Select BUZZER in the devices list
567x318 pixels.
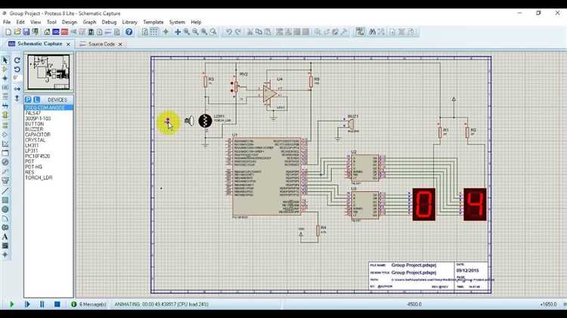[x=34, y=129]
